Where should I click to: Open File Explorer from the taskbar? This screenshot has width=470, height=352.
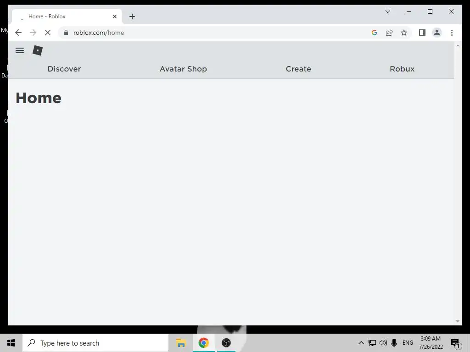[181, 343]
